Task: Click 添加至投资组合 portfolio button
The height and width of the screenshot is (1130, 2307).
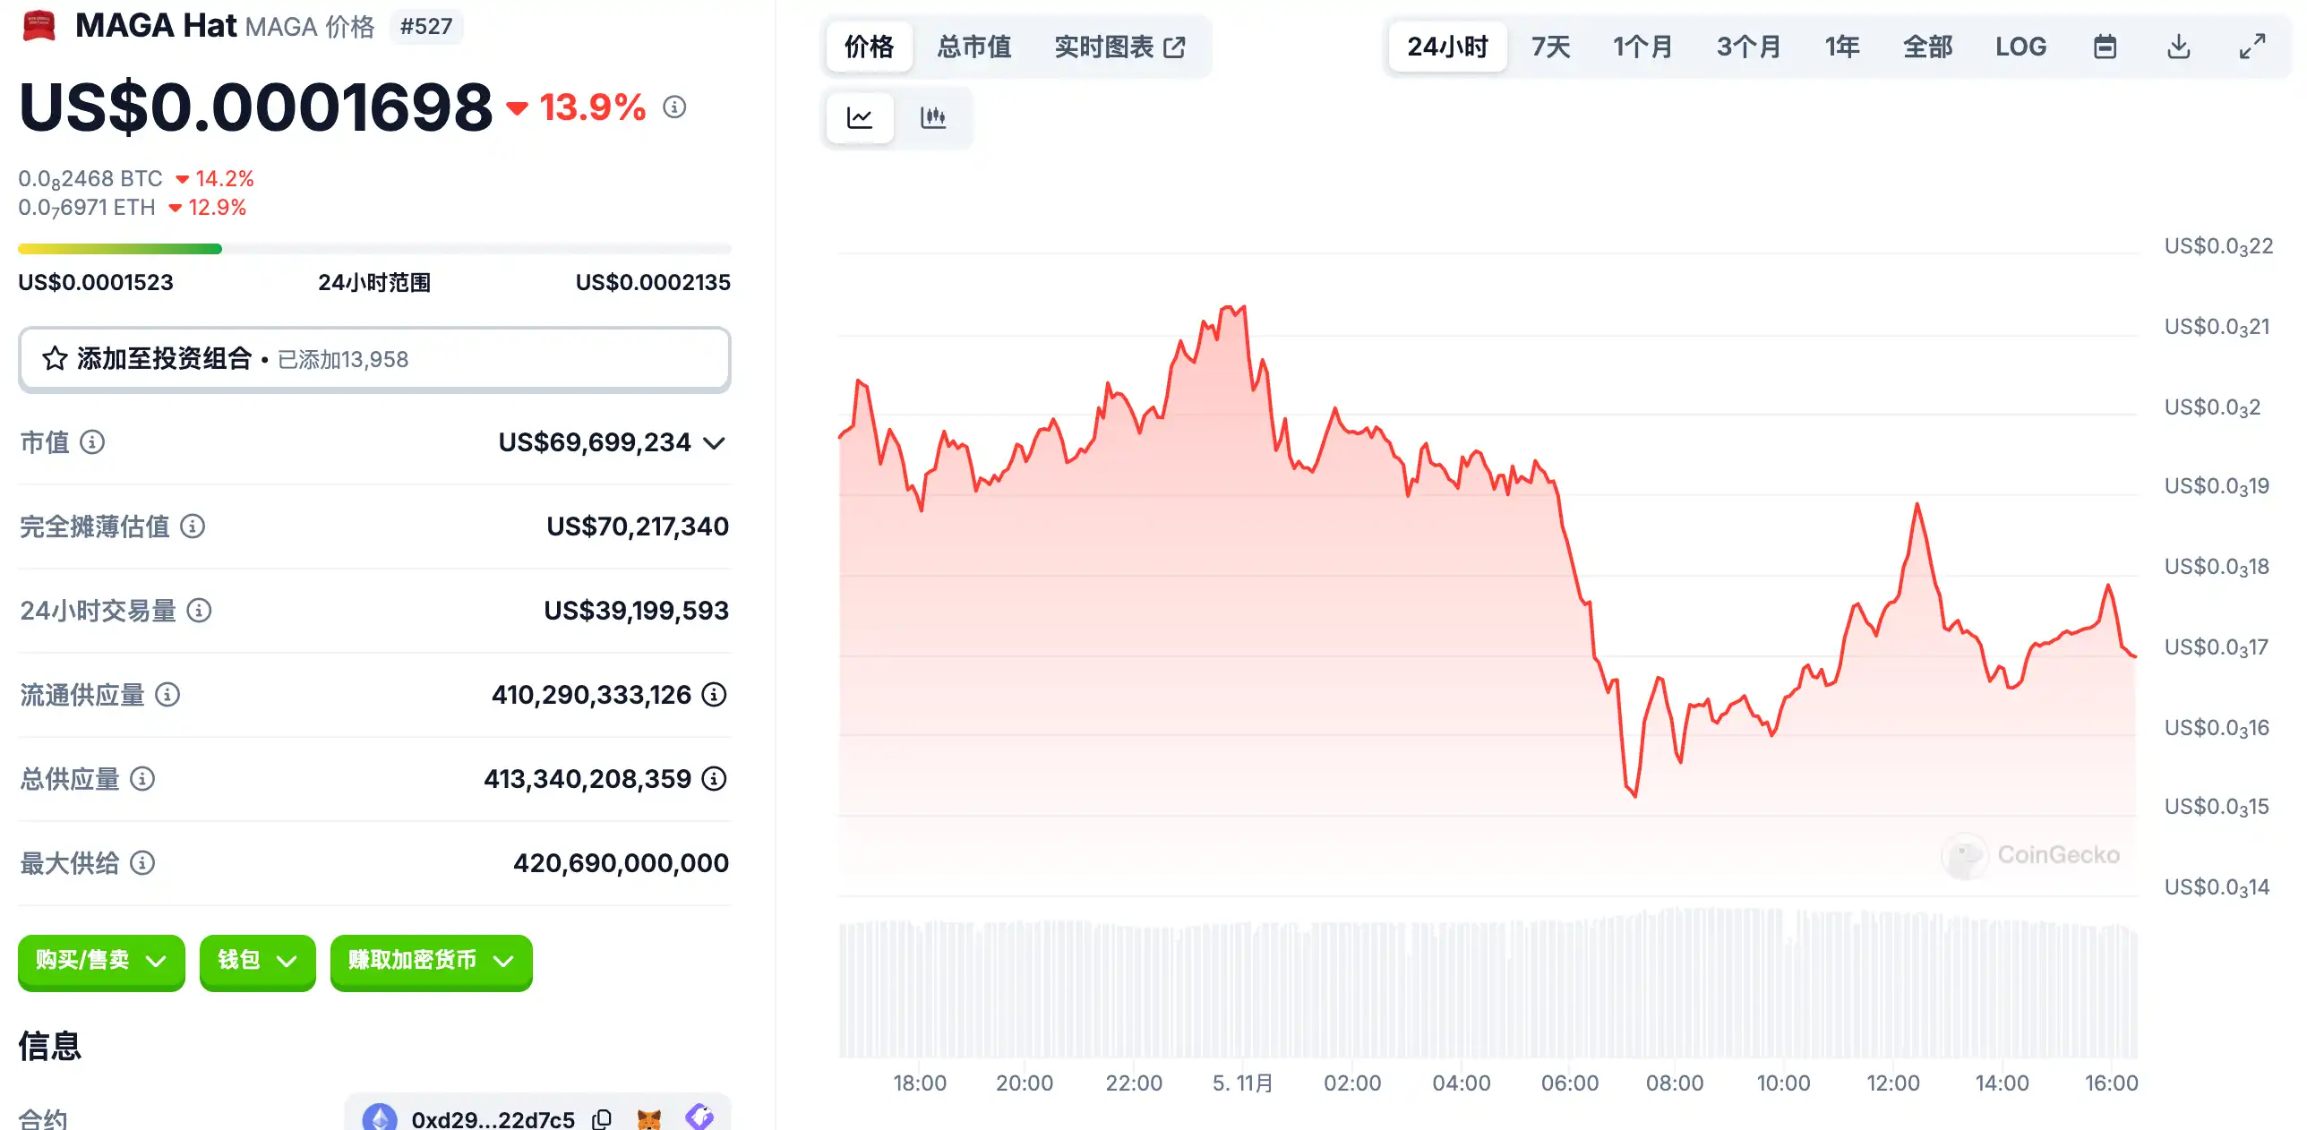Action: (374, 359)
